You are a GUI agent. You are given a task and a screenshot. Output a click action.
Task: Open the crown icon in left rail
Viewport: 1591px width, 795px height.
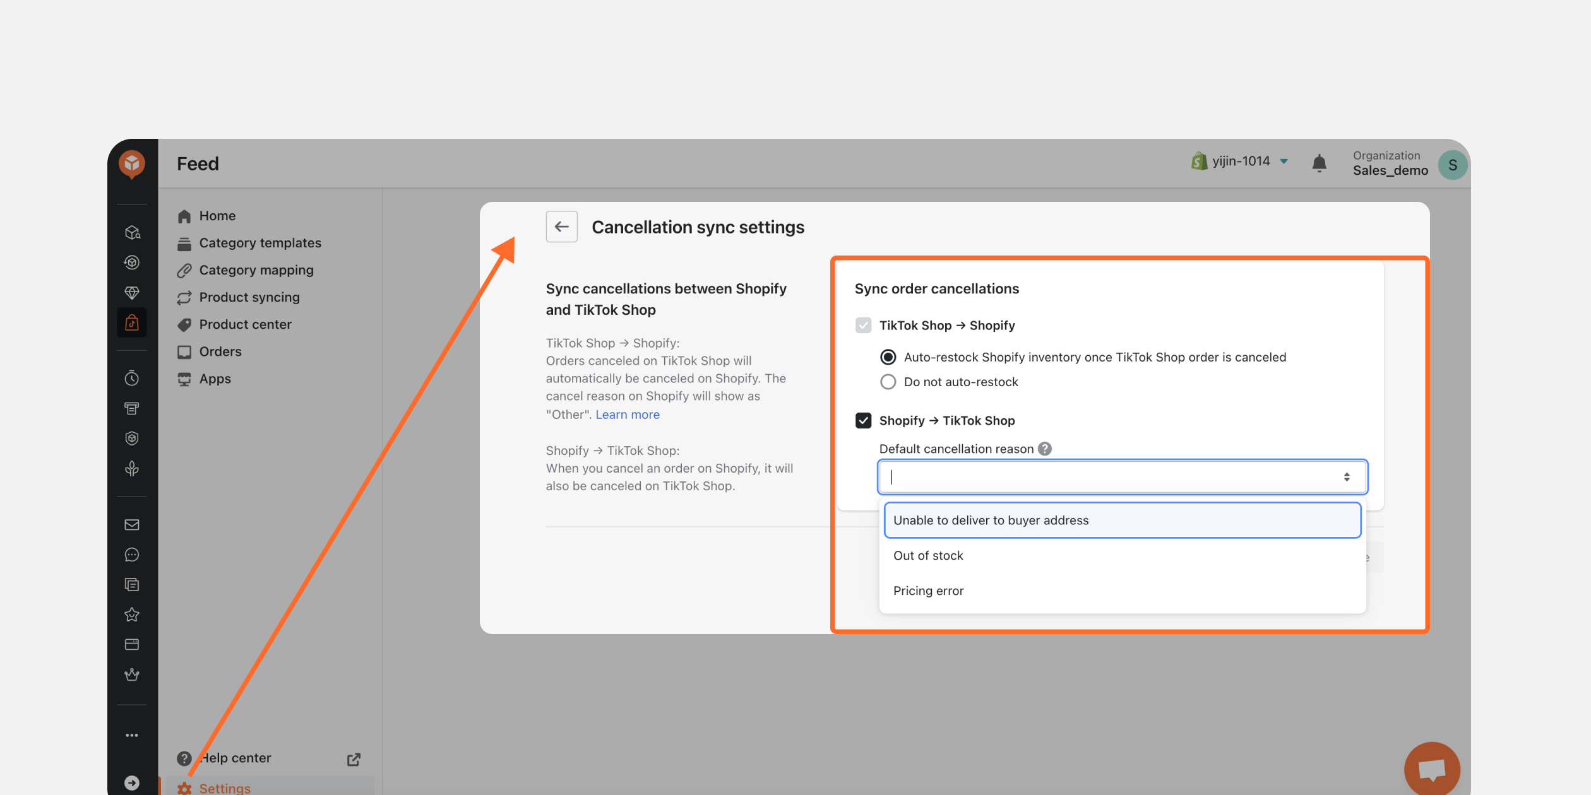click(132, 675)
